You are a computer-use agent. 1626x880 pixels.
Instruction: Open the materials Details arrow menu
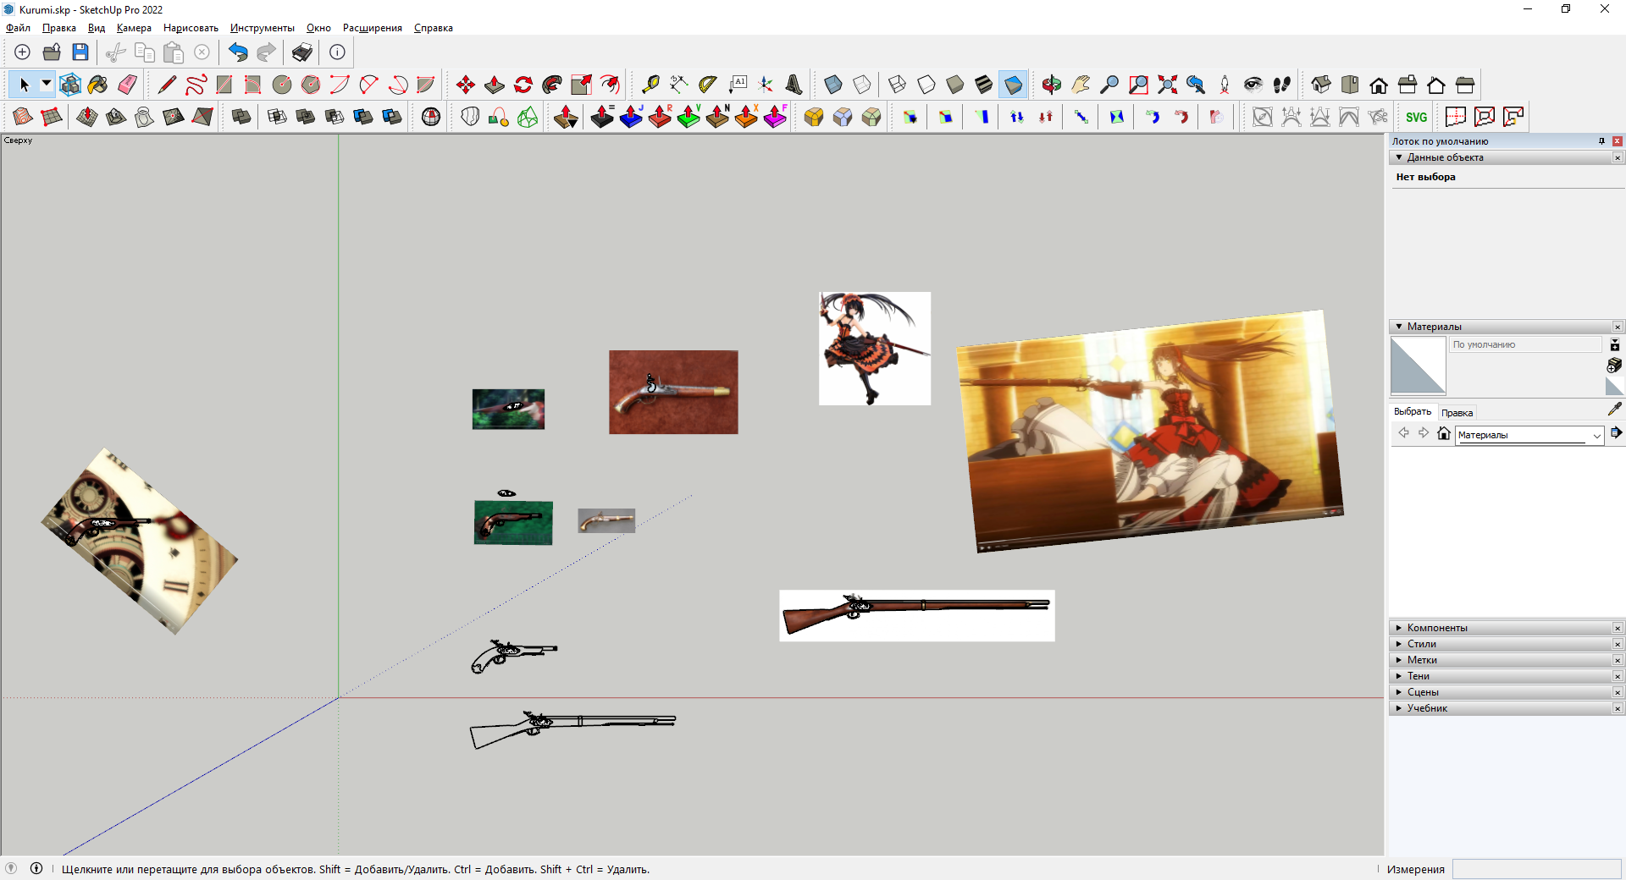tap(1616, 433)
